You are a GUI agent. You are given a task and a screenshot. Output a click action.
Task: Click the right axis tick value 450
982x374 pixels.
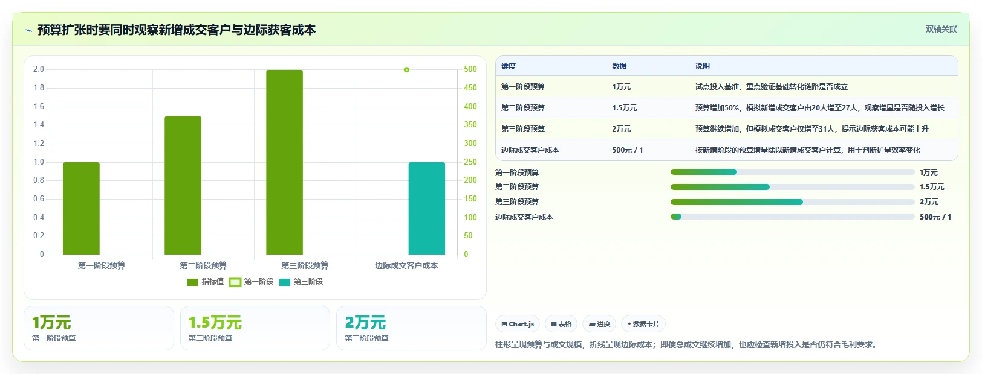(x=470, y=87)
